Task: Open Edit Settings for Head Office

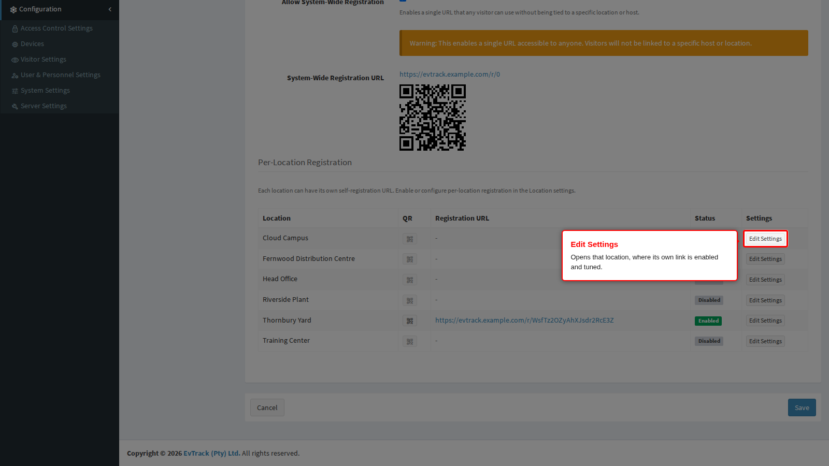Action: point(765,280)
